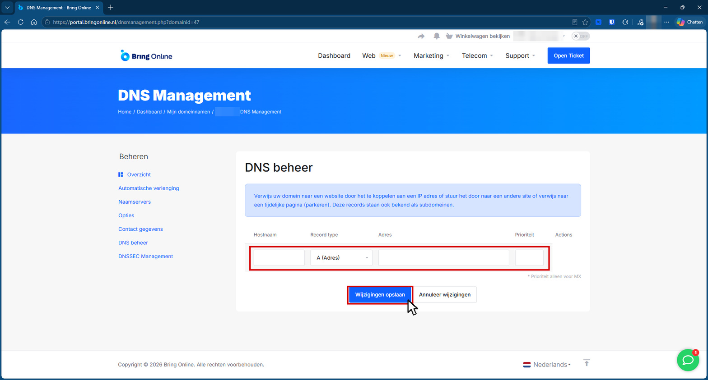Save with Wijzigingen opslaan button
Viewport: 708px width, 380px height.
(x=380, y=295)
